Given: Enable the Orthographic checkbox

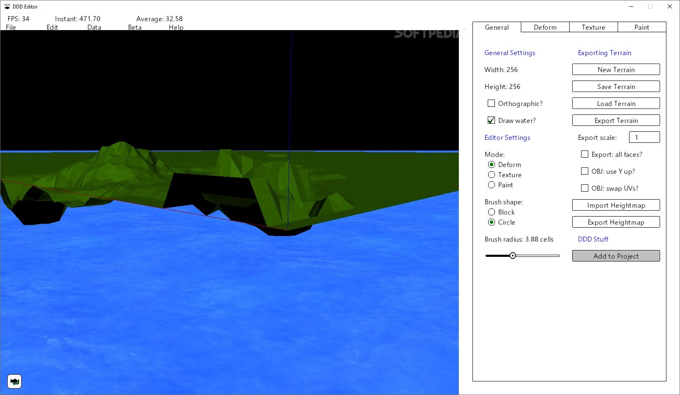Looking at the screenshot, I should pos(491,103).
